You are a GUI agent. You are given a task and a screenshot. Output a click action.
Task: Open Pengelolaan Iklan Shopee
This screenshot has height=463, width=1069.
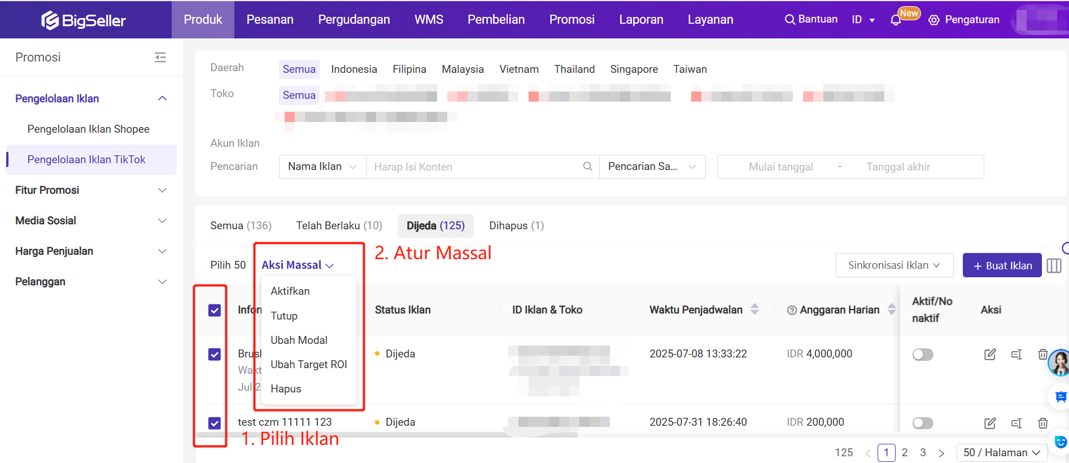click(x=89, y=129)
